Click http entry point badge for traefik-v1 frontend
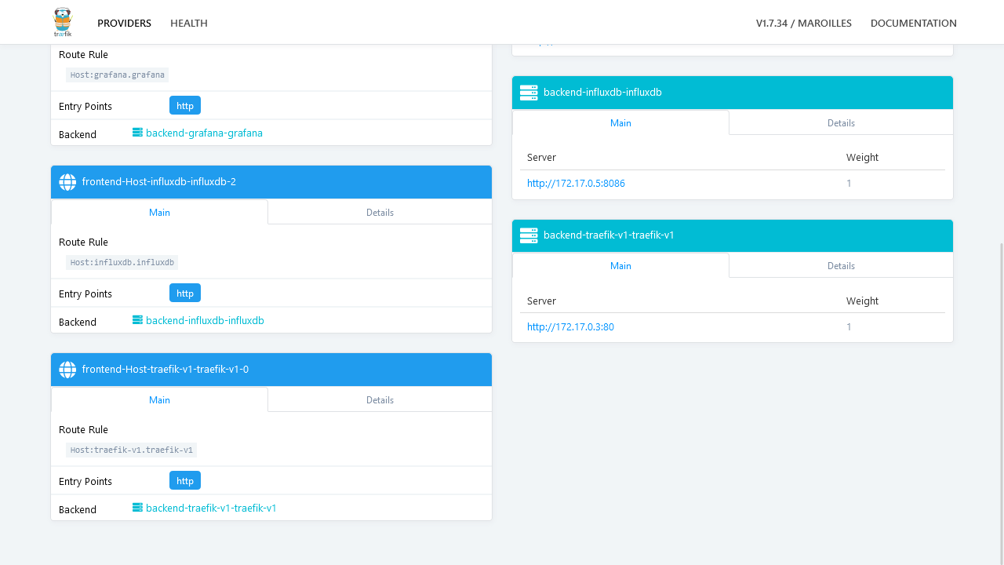The width and height of the screenshot is (1004, 565). click(x=185, y=480)
